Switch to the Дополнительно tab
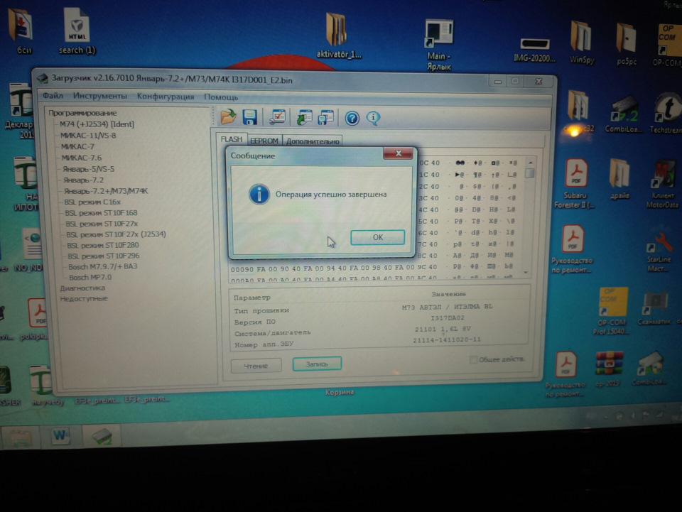Image resolution: width=682 pixels, height=512 pixels. (313, 141)
